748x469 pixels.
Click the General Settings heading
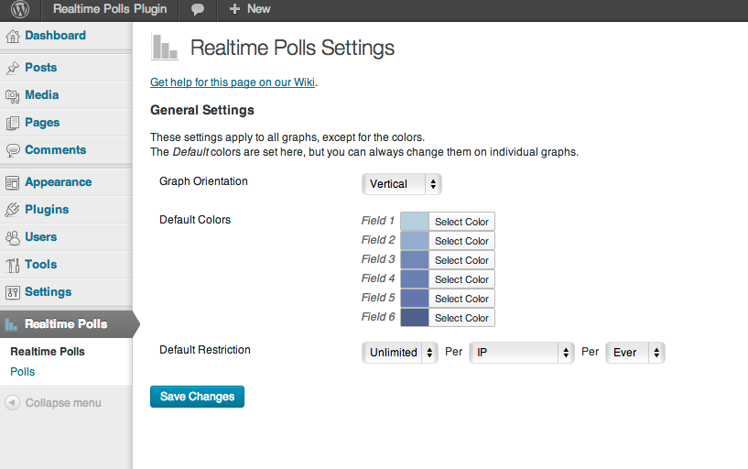click(202, 110)
